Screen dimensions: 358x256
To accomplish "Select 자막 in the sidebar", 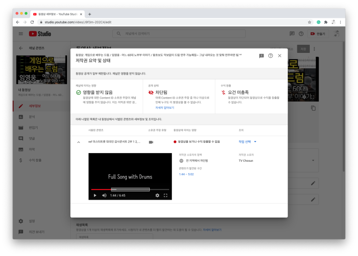I will coord(41,149).
